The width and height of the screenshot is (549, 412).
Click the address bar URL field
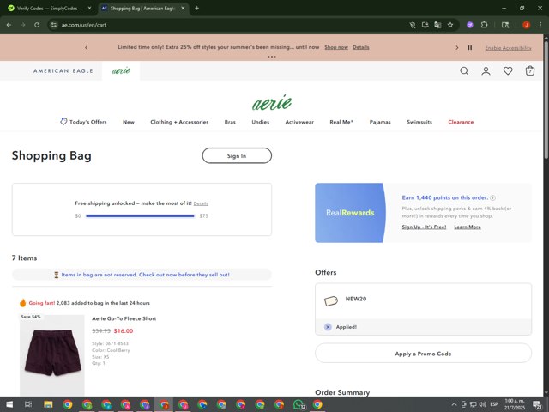(231, 25)
